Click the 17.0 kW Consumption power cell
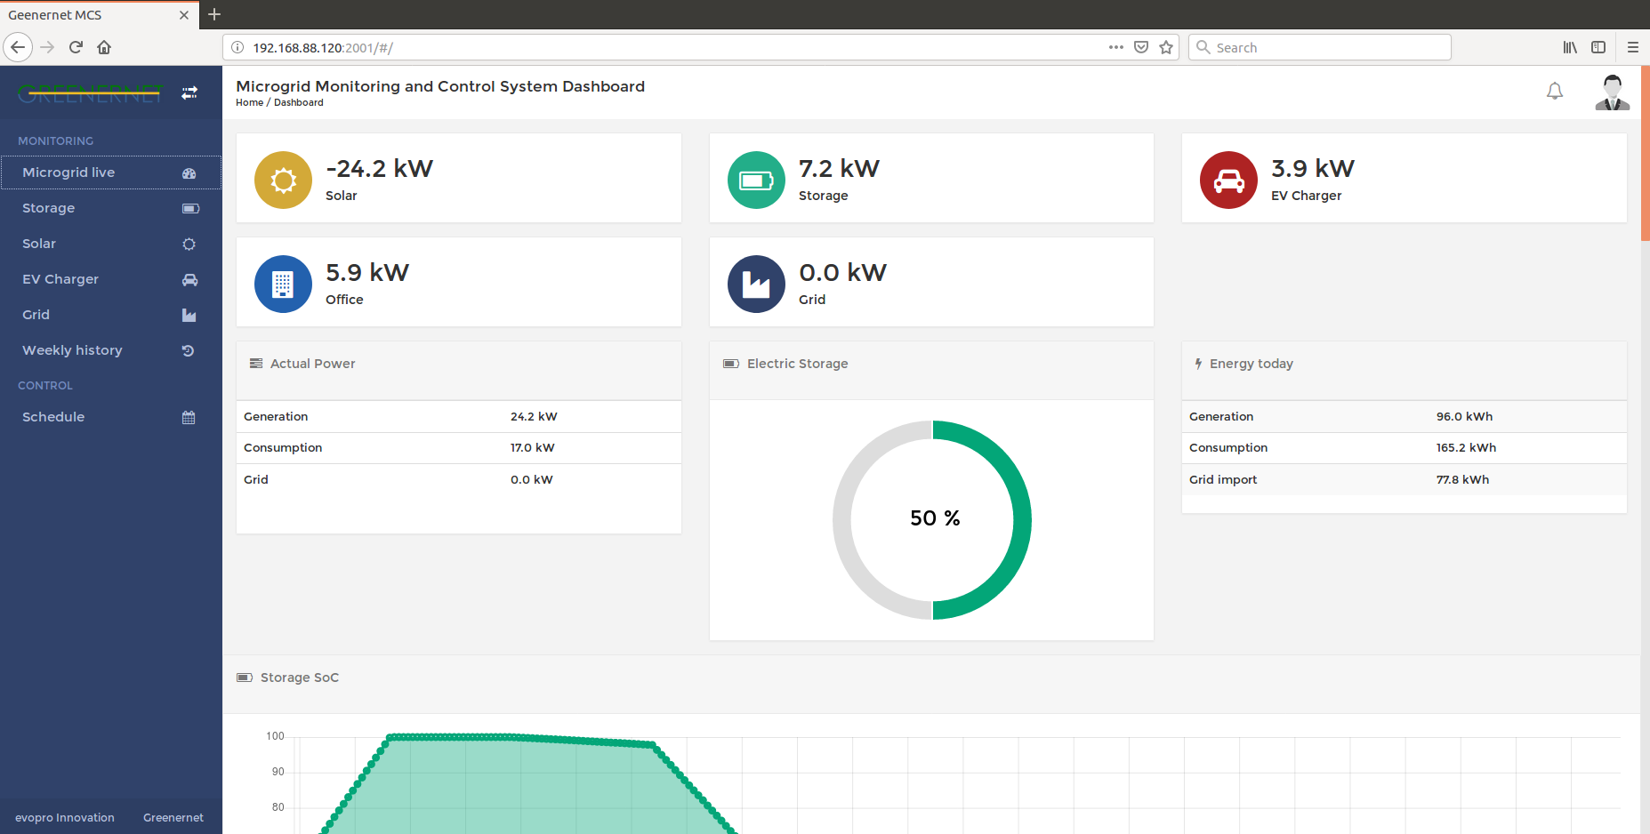The image size is (1650, 834). (532, 448)
